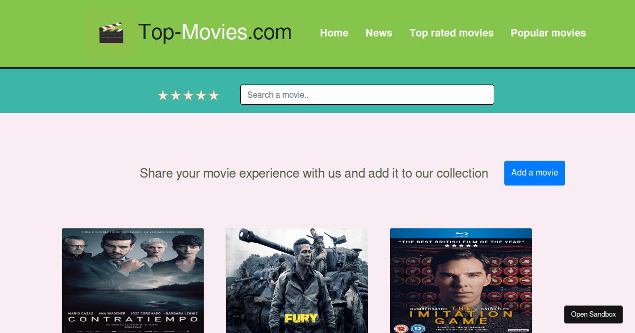Image resolution: width=635 pixels, height=333 pixels.
Task: Select the first rating star
Action: pos(163,95)
